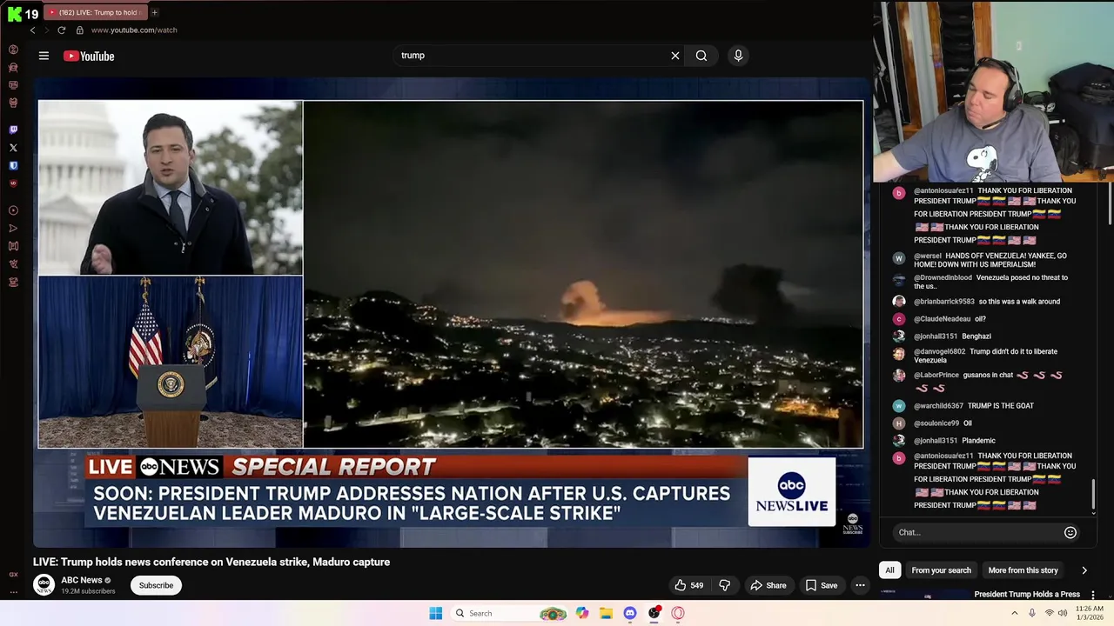The width and height of the screenshot is (1114, 626).
Task: Click username @Drownedinblood in chat
Action: coord(943,277)
